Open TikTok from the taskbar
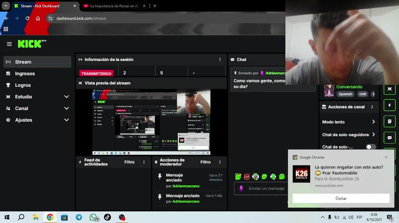The image size is (399, 223). (x=108, y=217)
